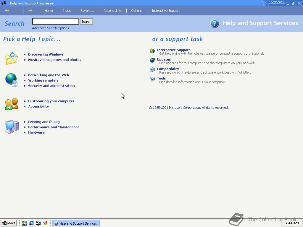Image resolution: width=303 pixels, height=227 pixels.
Task: Open Options in the navigation bar
Action: (137, 11)
